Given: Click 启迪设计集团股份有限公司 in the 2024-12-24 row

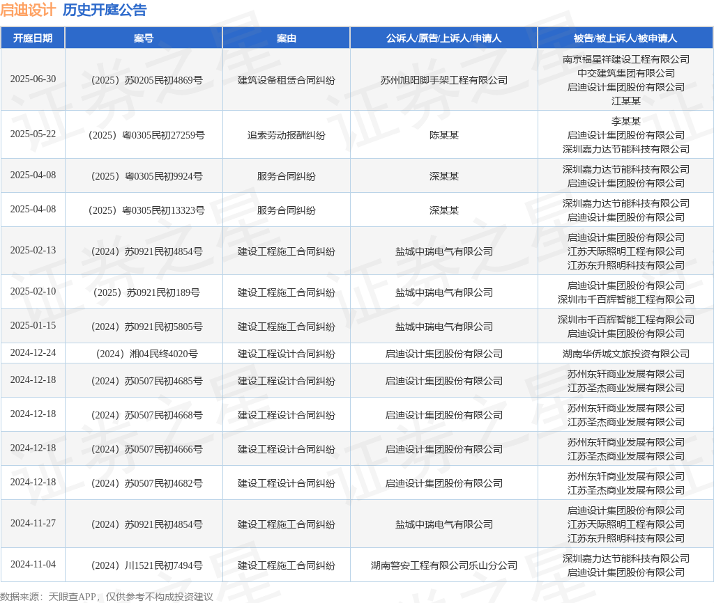Looking at the screenshot, I should tap(444, 354).
